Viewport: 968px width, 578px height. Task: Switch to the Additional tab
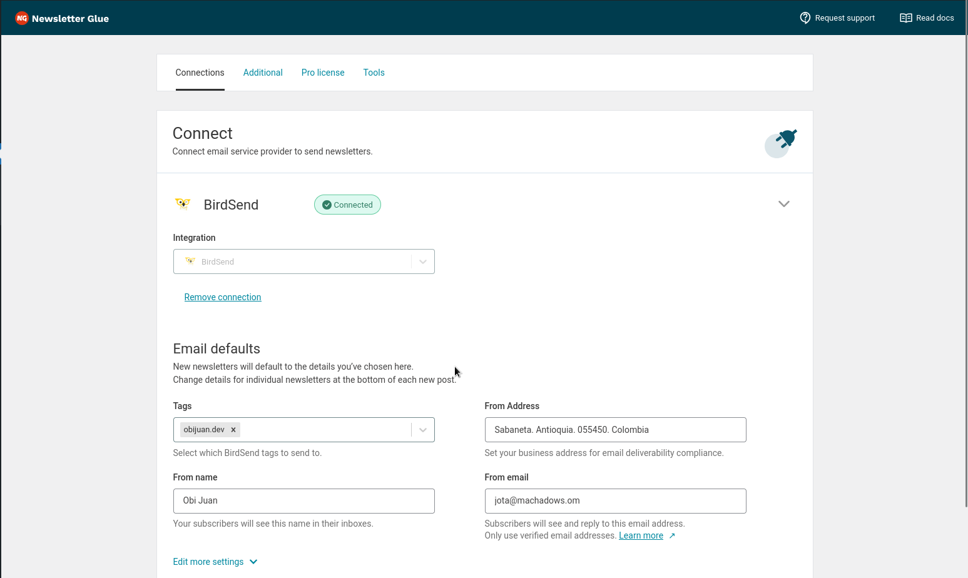(263, 73)
